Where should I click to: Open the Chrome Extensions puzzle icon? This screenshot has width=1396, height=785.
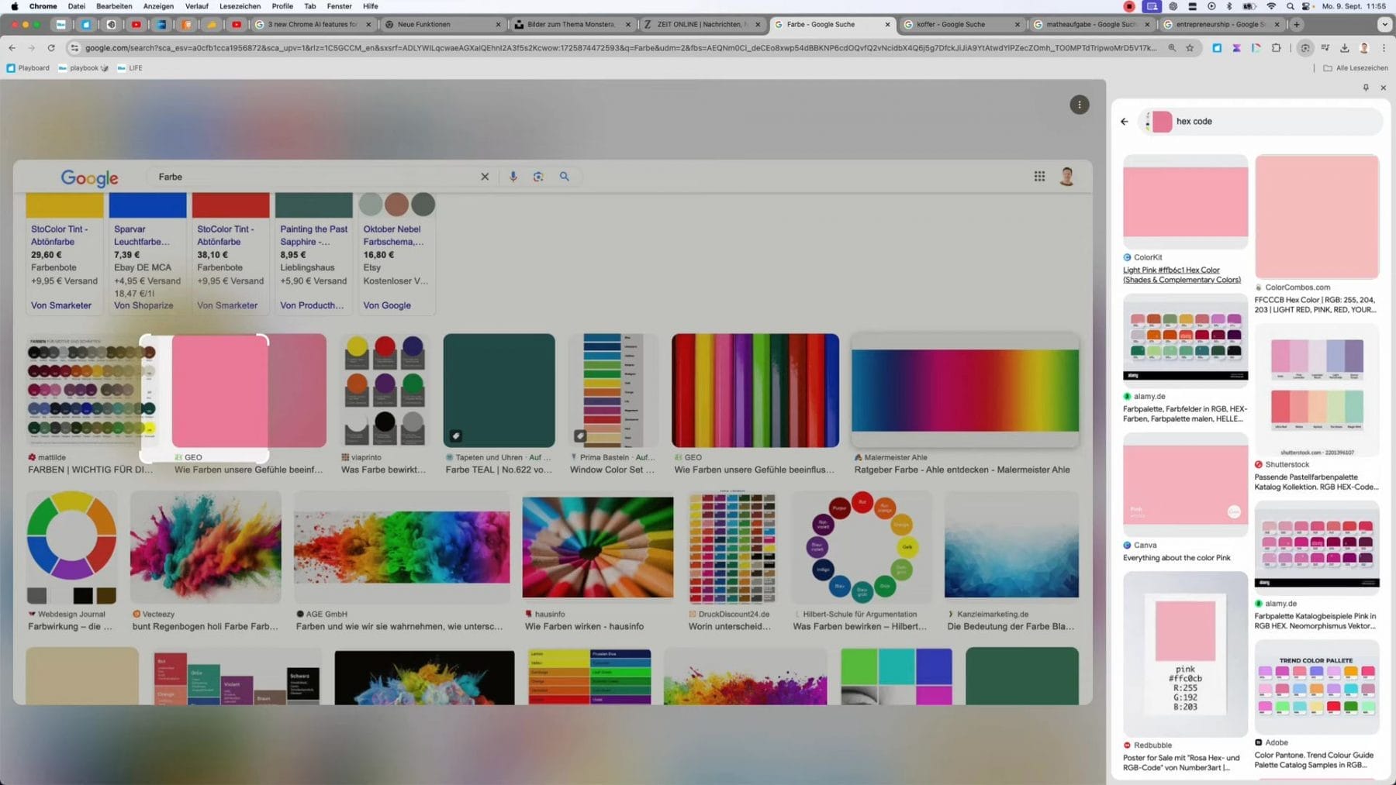tap(1276, 48)
